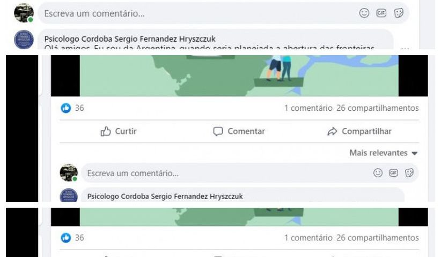Insert GIF in top comment box
Screen dimensions: 441x257
click(x=381, y=13)
